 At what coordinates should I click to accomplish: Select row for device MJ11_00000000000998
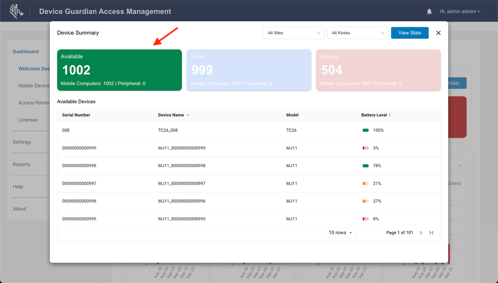182,166
